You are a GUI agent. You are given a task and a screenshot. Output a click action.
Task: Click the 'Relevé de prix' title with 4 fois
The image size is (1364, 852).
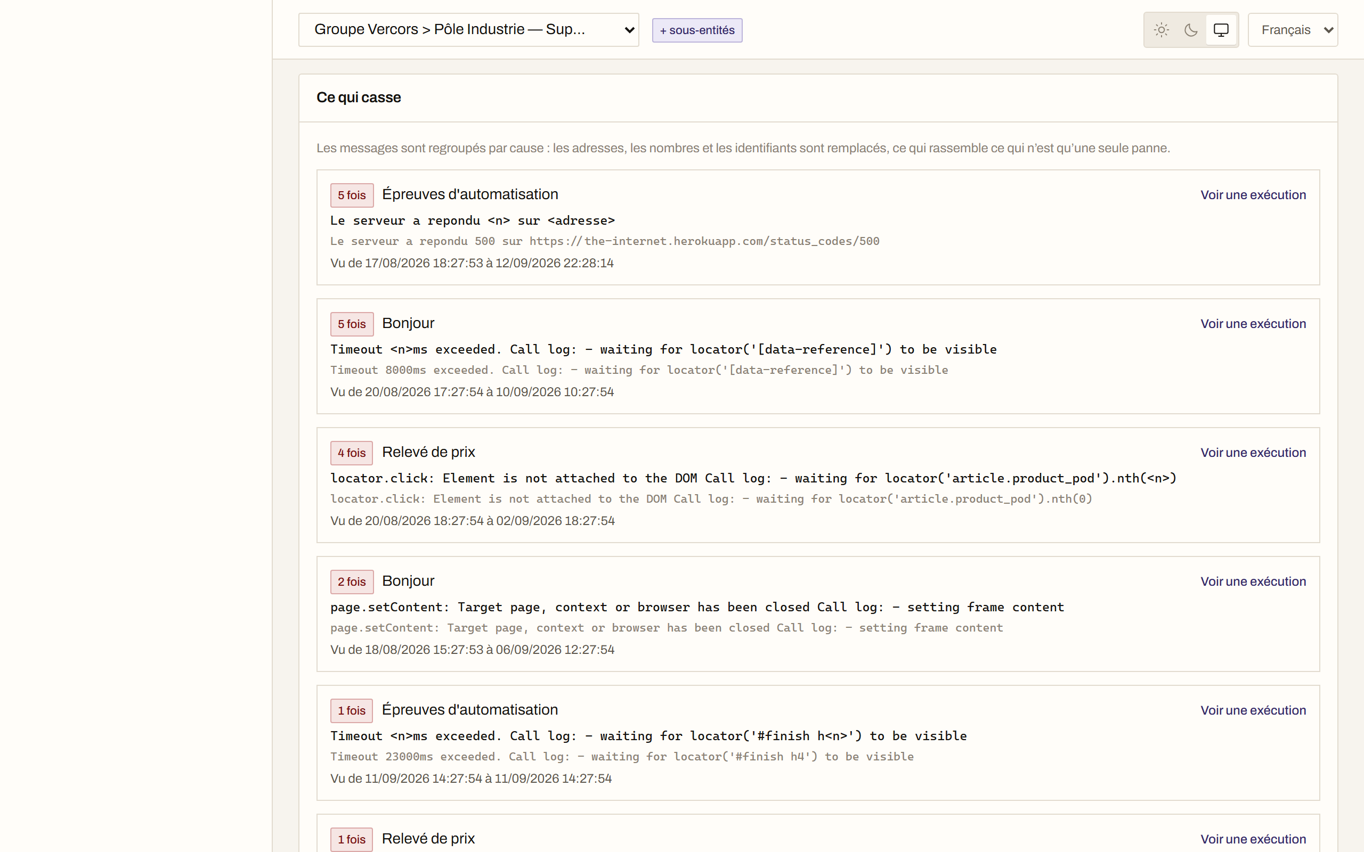pos(428,452)
